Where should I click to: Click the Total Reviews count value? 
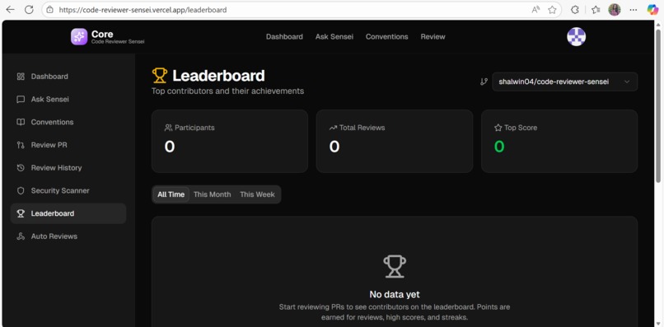[334, 147]
